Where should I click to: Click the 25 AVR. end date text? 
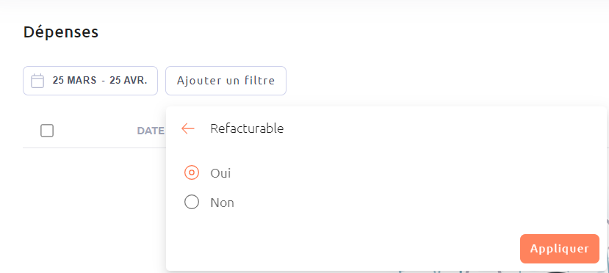click(x=129, y=81)
